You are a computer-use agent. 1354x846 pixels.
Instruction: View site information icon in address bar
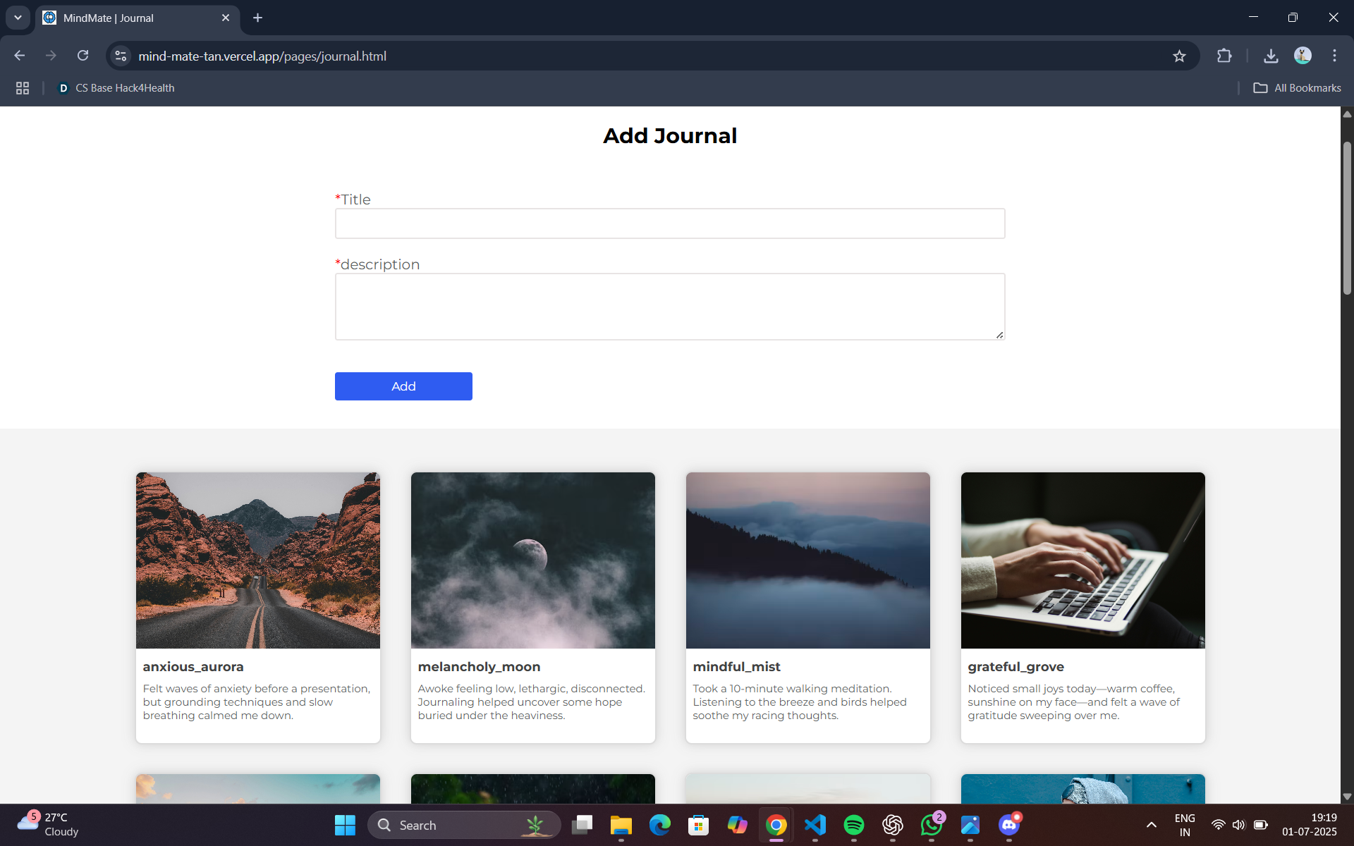click(x=121, y=56)
